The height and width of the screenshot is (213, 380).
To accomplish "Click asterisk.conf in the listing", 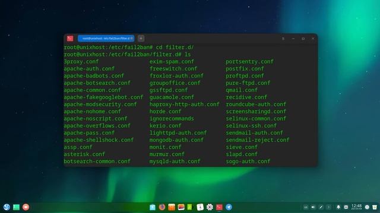I will (x=84, y=154).
